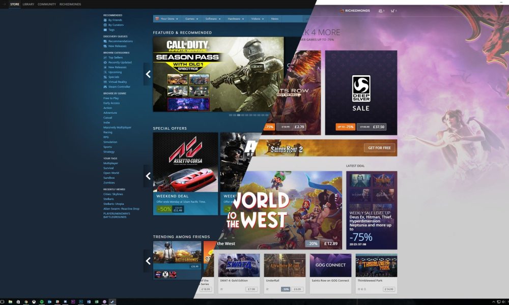Go to previous Trending Among Friends item
This screenshot has width=509, height=305.
click(x=148, y=261)
